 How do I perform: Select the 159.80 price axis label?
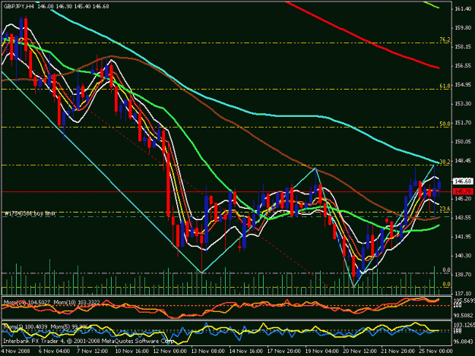(463, 28)
